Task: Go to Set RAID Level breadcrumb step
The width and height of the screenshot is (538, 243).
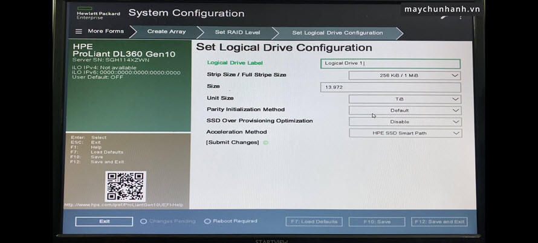Action: coord(238,32)
